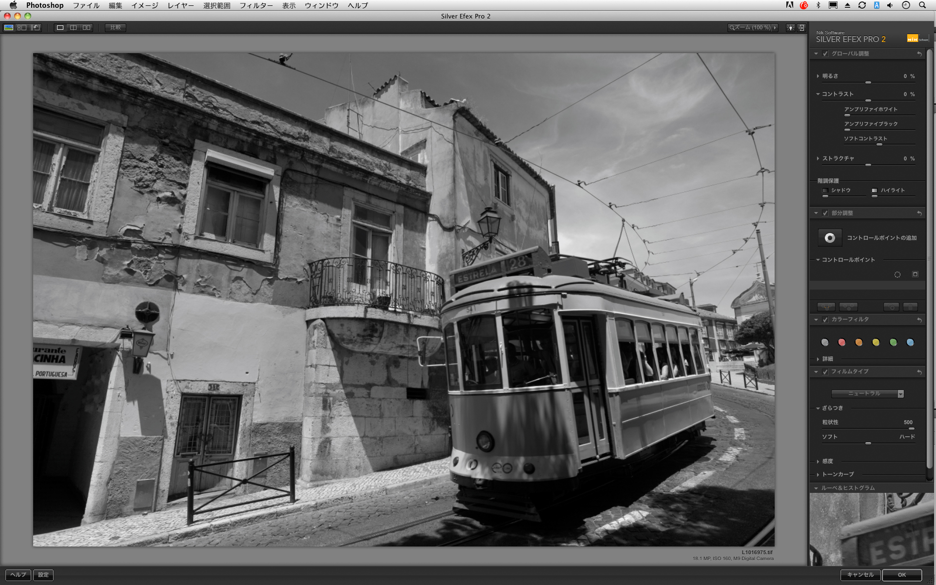Open the ニュートラル film type dropdown

(867, 393)
